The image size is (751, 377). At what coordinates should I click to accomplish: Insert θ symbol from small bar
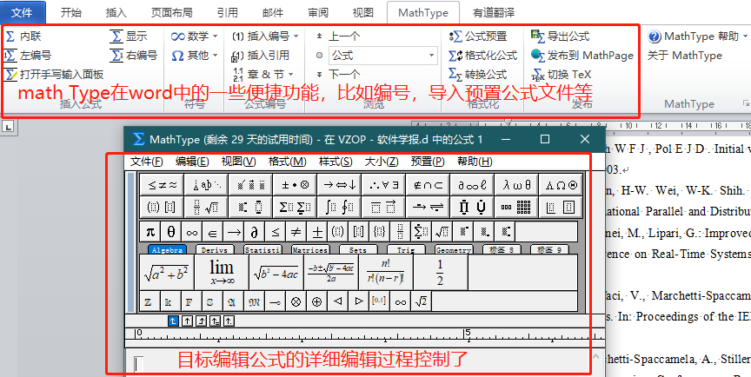point(171,232)
